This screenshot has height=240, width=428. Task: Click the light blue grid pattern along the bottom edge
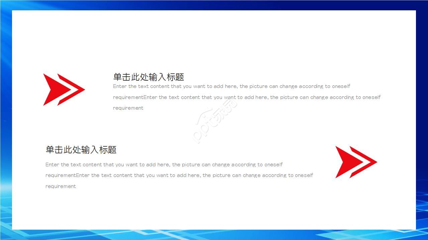pyautogui.click(x=214, y=235)
